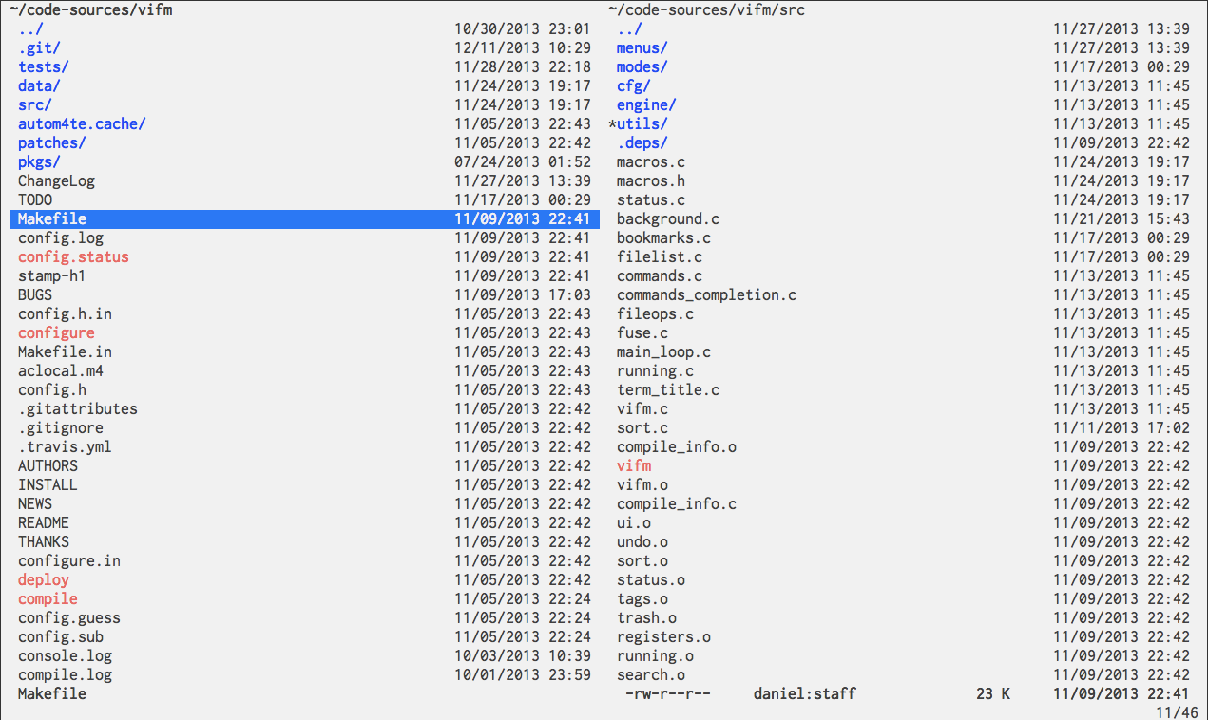
Task: Select filelist.c file
Action: point(660,256)
